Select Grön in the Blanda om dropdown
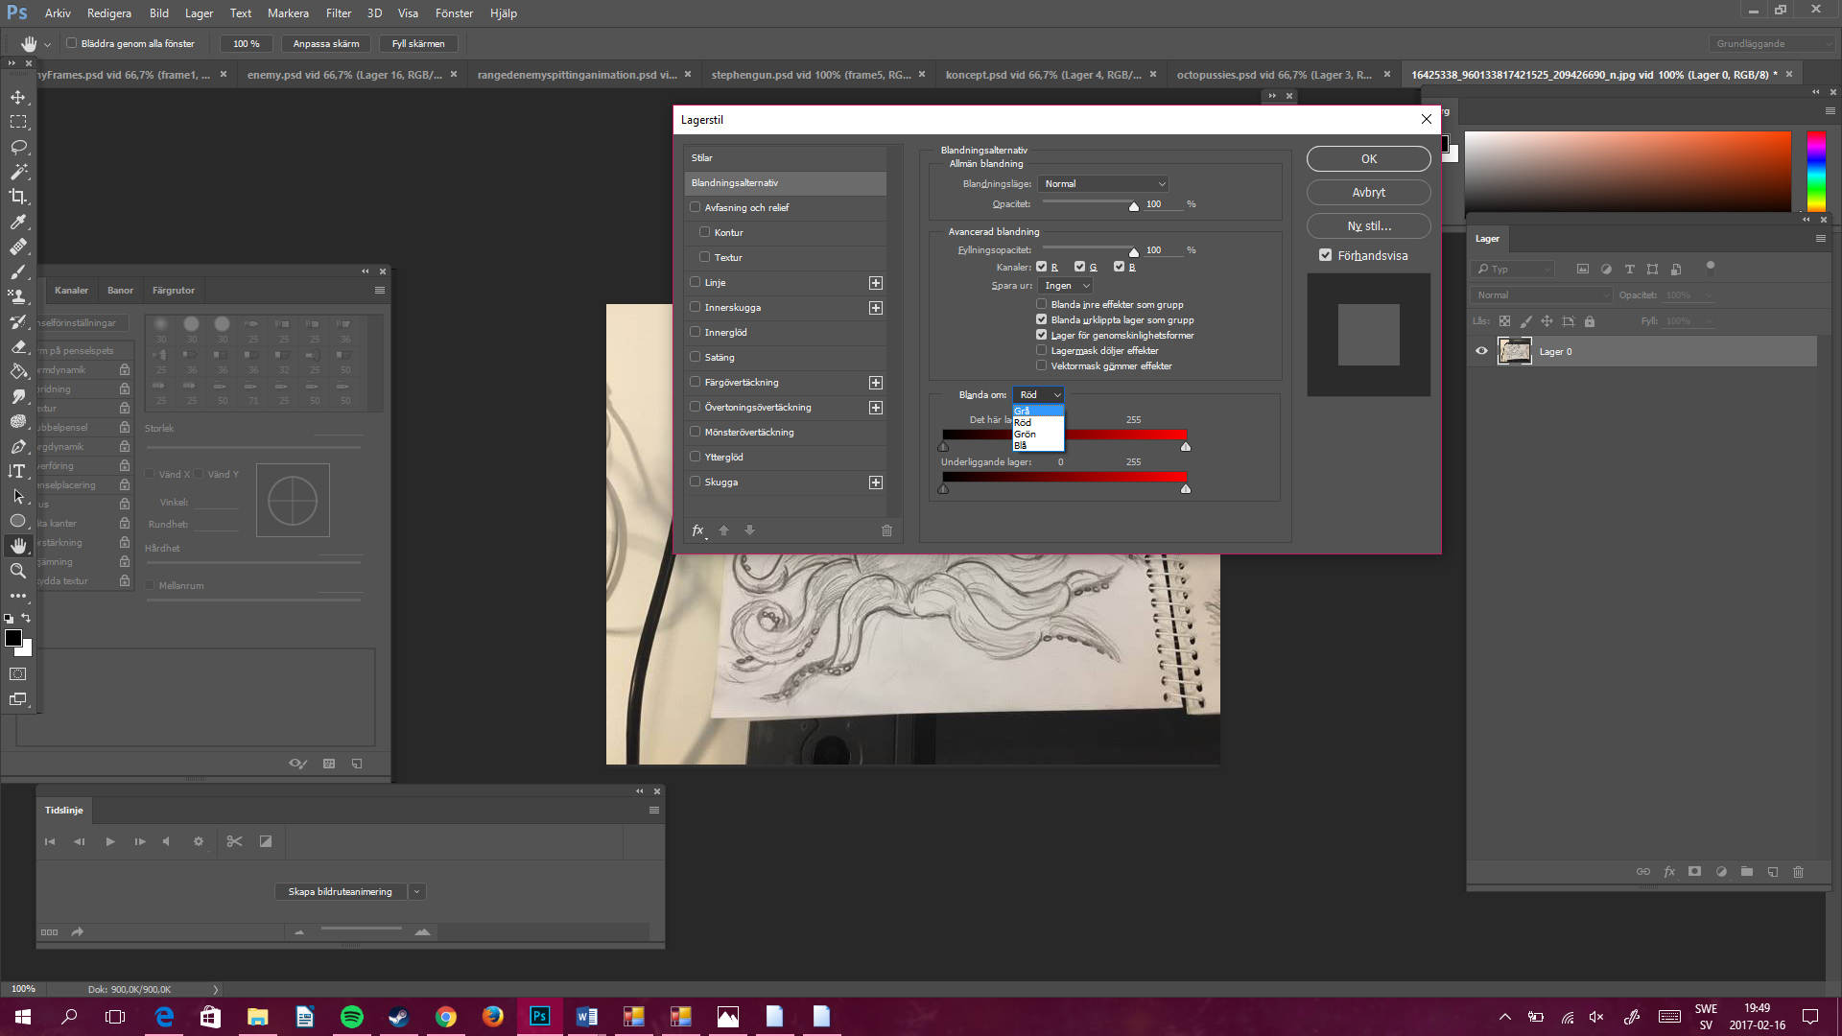The image size is (1842, 1036). pyautogui.click(x=1025, y=434)
